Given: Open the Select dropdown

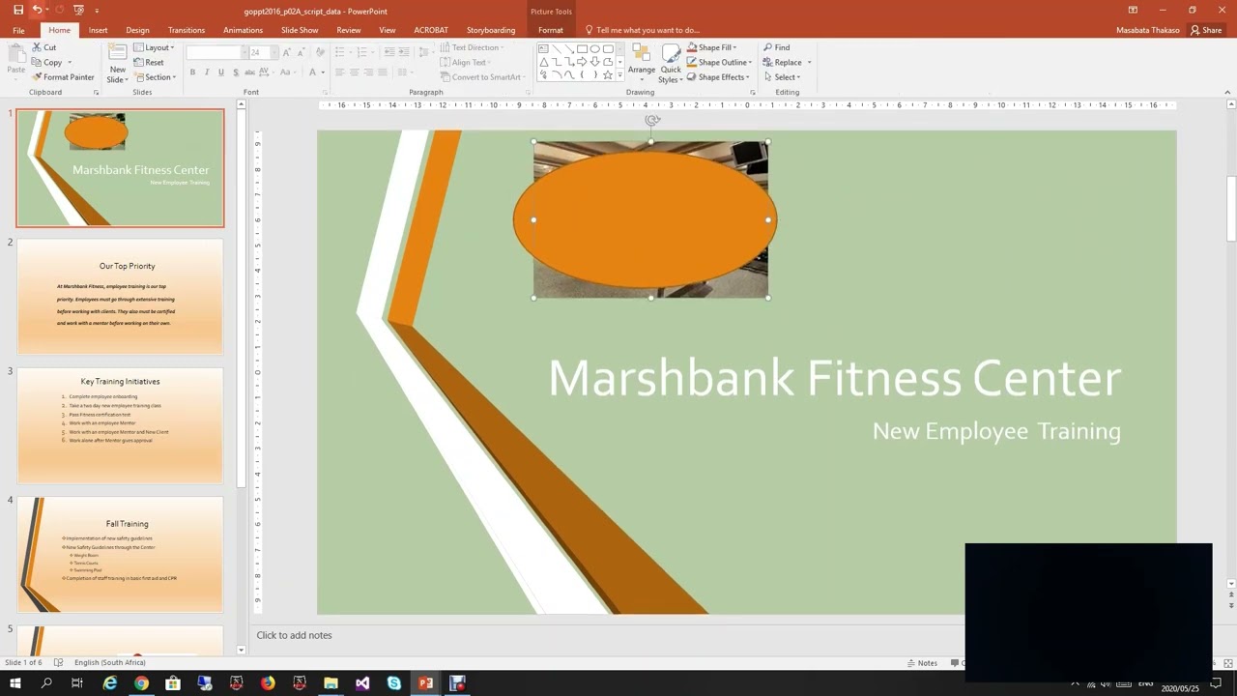Looking at the screenshot, I should [x=782, y=77].
